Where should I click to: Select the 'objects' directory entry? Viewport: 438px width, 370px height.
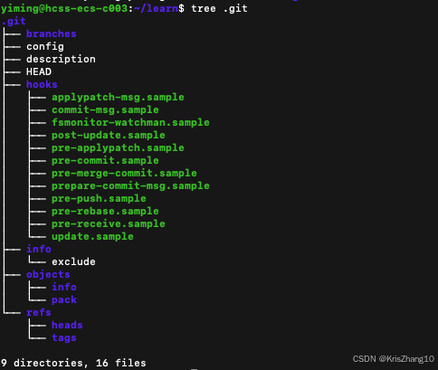click(x=48, y=275)
